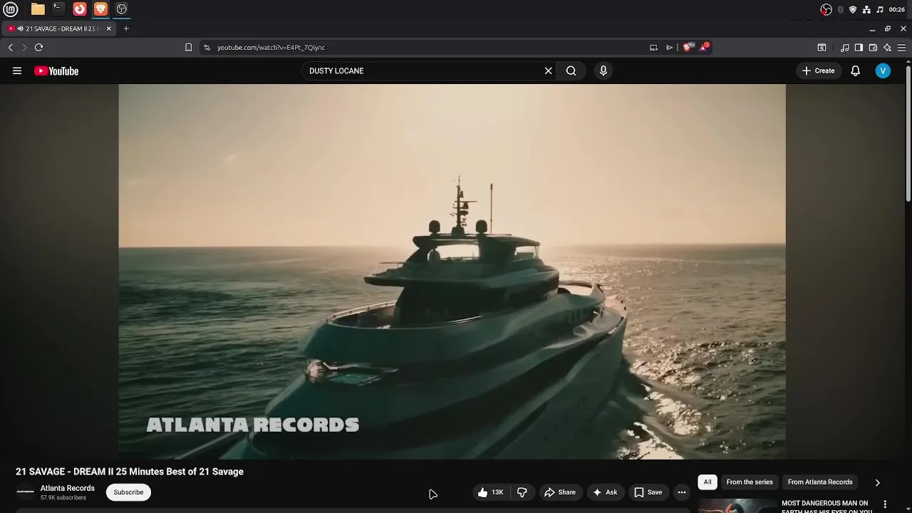Open the Atlanta Records channel name link
This screenshot has height=513, width=912.
coord(68,488)
